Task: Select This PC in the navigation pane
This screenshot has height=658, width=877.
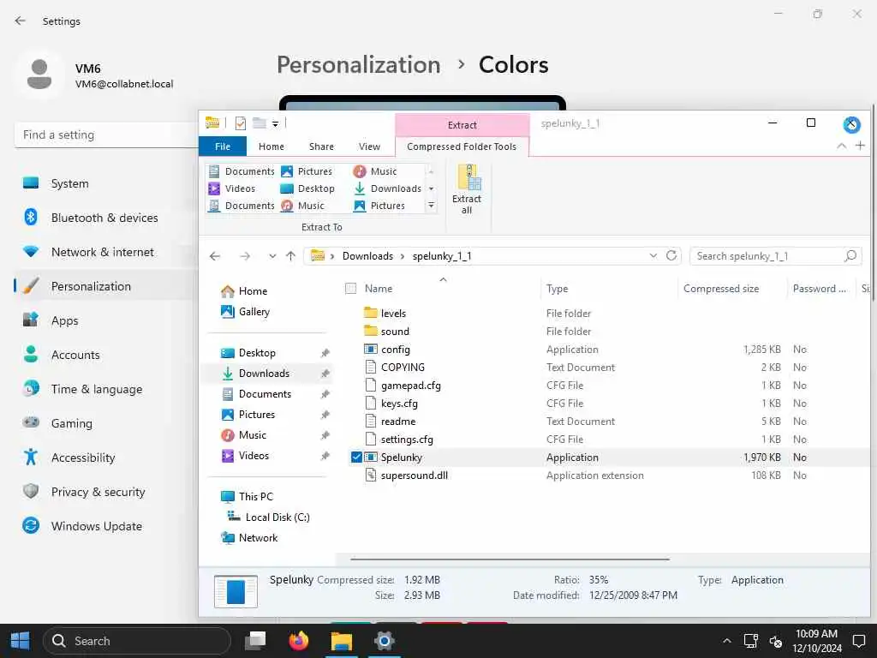Action: tap(247, 496)
